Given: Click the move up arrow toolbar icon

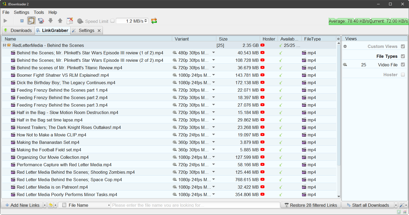Looking at the screenshot, I should (x=60, y=21).
